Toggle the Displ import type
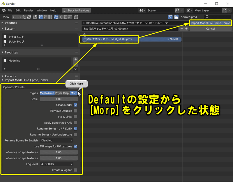This screenshot has width=233, height=182. 66,93
